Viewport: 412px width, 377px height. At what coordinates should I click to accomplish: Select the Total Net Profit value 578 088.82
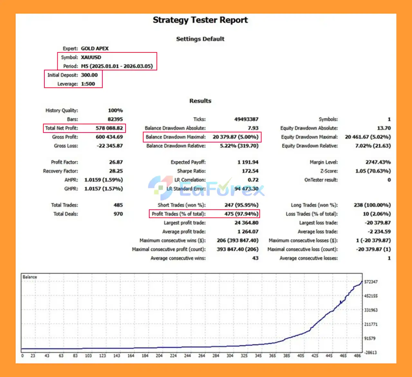pos(109,128)
